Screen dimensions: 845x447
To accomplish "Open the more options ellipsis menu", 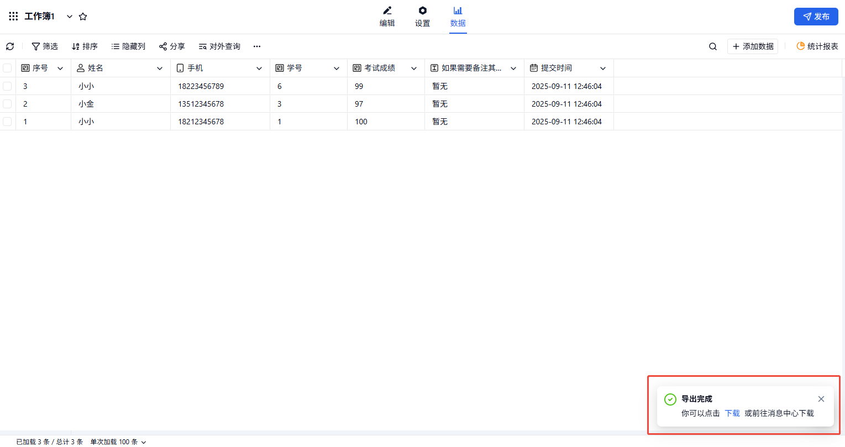I will [x=257, y=46].
